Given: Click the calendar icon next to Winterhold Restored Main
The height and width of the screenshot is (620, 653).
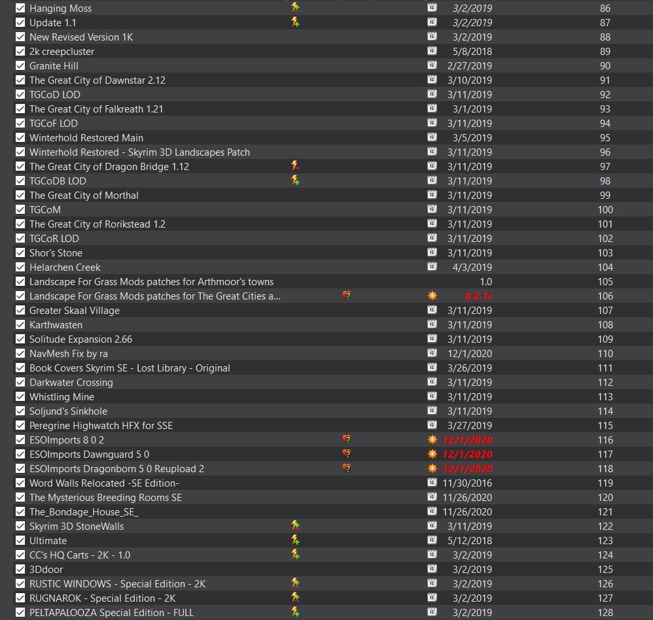Looking at the screenshot, I should [432, 137].
